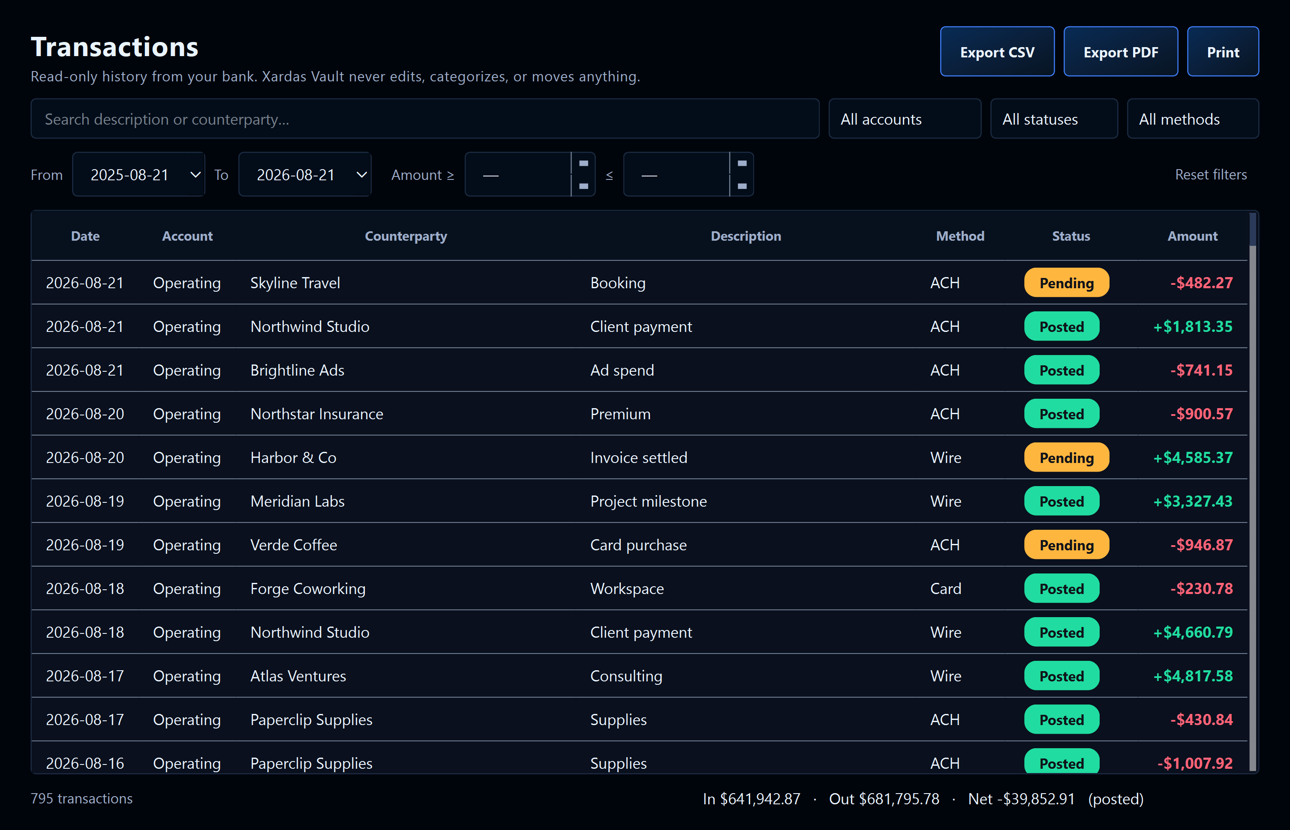1290x830 pixels.
Task: Click the amount -$482.27
Action: point(1201,283)
